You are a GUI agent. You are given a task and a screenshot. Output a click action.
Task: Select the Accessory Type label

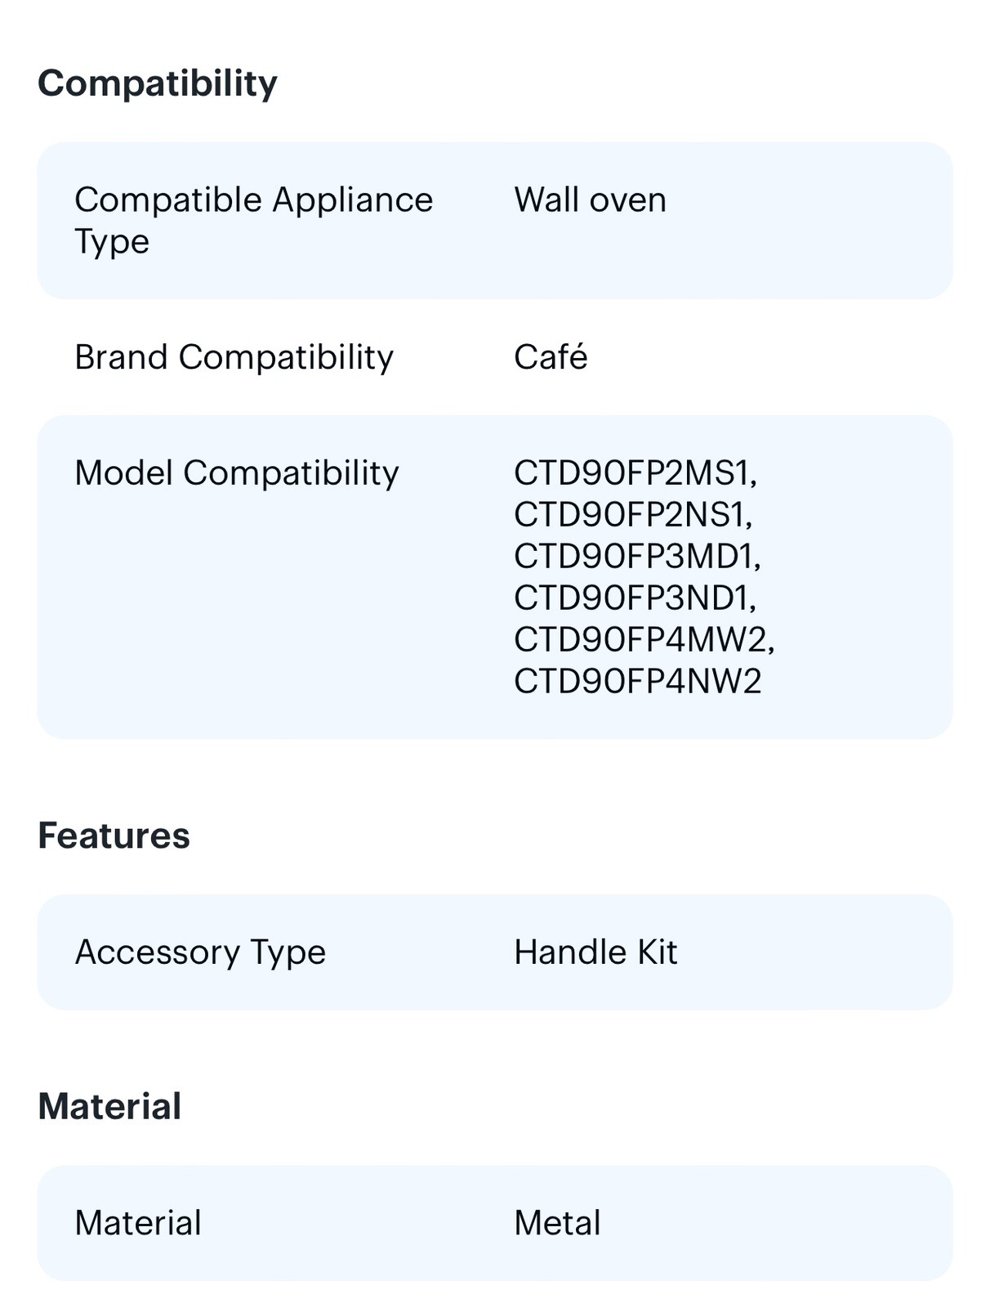[x=200, y=952]
